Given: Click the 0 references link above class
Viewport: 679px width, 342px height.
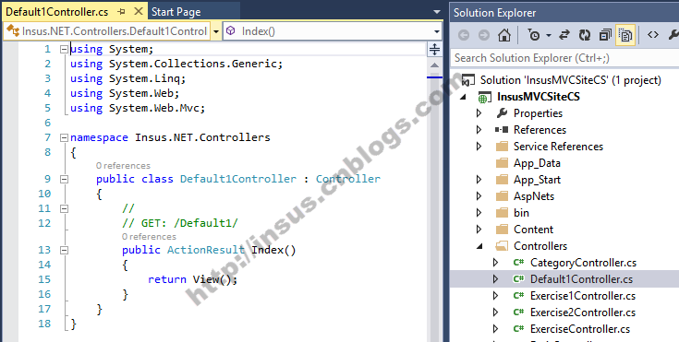Looking at the screenshot, I should [x=123, y=166].
